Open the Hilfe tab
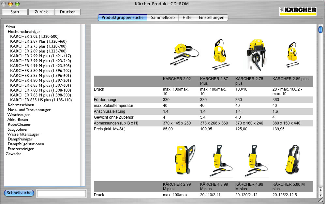The height and width of the screenshot is (204, 325). [187, 18]
